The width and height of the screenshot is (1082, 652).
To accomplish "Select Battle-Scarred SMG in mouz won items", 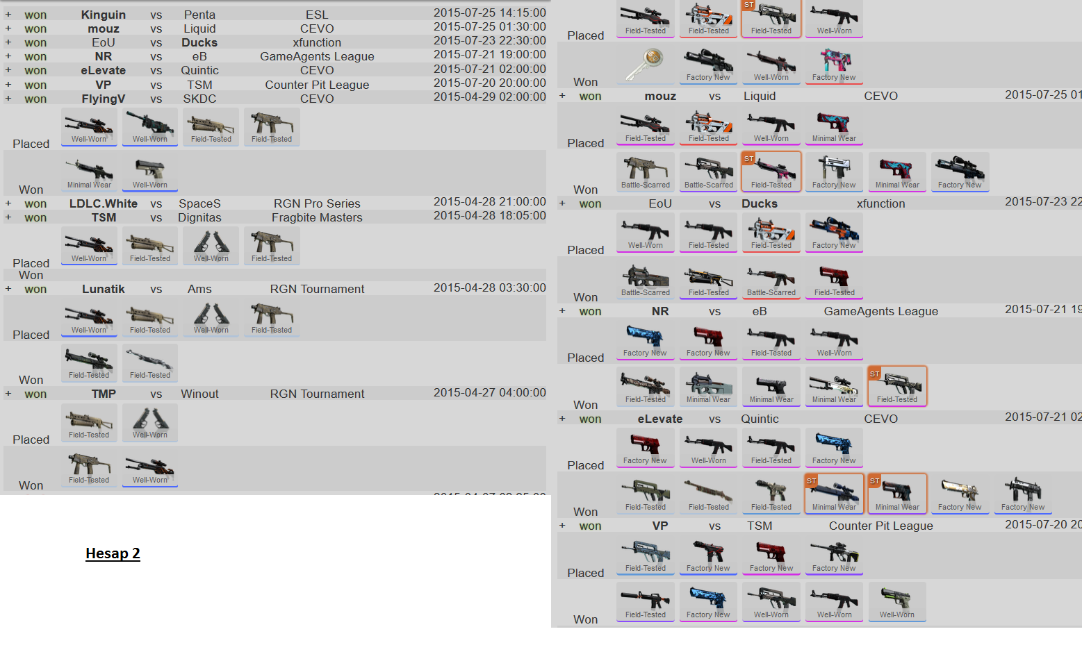I will pyautogui.click(x=646, y=172).
